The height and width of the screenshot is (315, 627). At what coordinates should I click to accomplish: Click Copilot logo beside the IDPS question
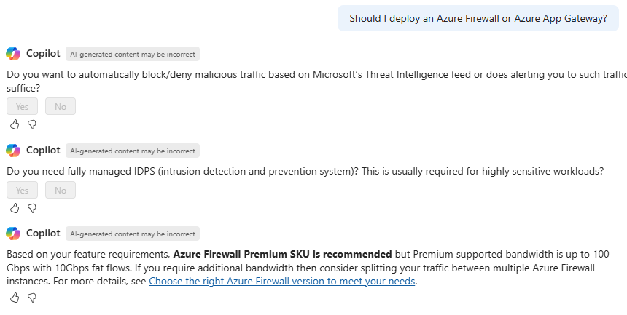(x=13, y=151)
